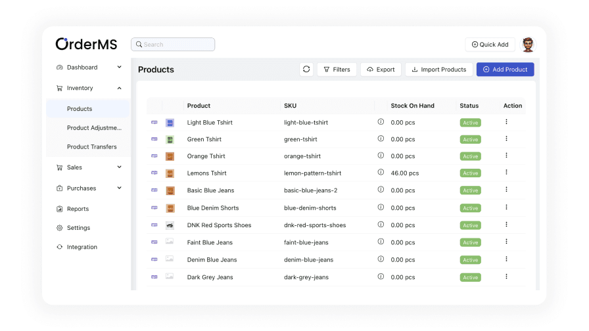Open the Filters panel
This screenshot has height=331, width=589.
coord(337,70)
